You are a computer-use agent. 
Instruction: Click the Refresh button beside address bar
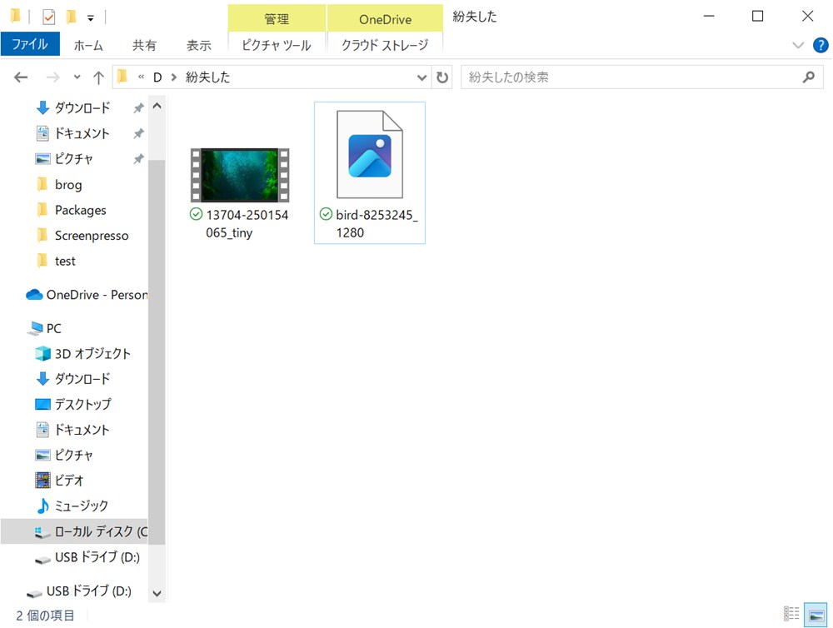443,77
